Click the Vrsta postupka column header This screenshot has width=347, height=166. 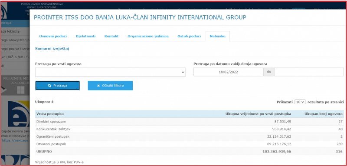coord(50,114)
